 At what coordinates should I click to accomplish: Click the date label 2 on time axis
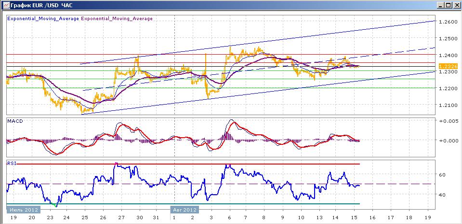click(x=192, y=218)
